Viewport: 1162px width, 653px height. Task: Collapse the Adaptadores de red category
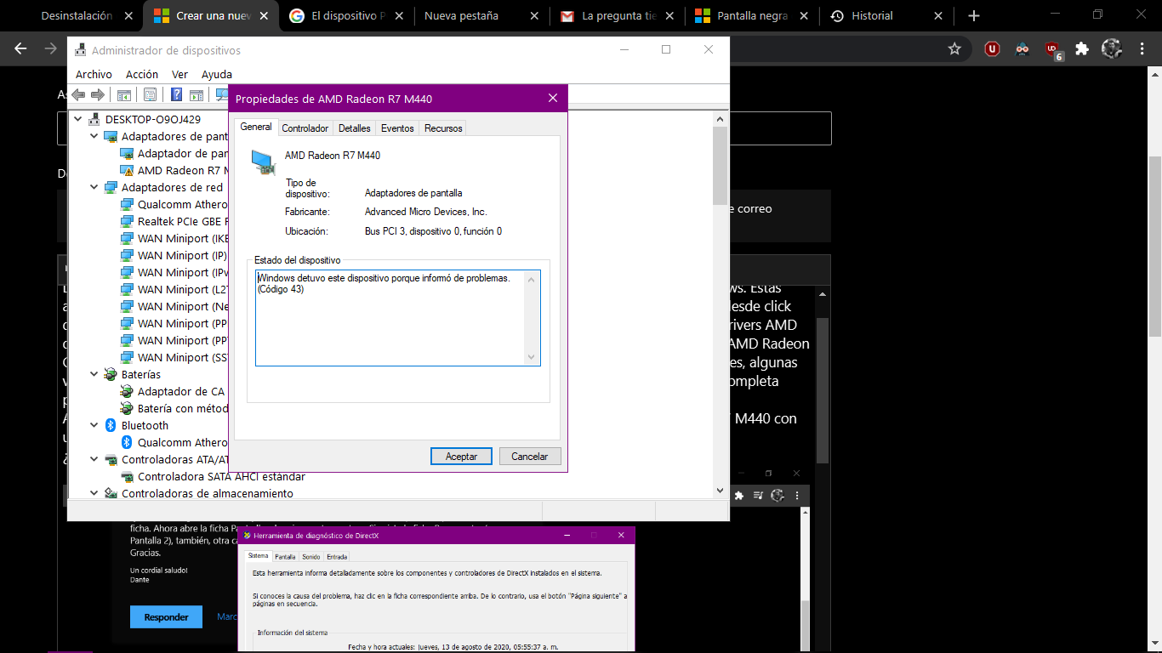(94, 187)
